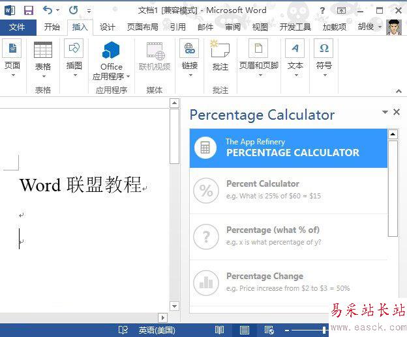Screen dimensions: 407x337
Task: Click the document scroll down arrow
Action: click(174, 306)
